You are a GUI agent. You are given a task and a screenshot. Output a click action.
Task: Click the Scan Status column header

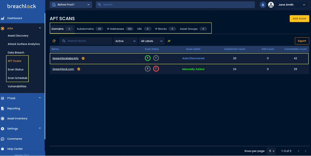(x=152, y=49)
